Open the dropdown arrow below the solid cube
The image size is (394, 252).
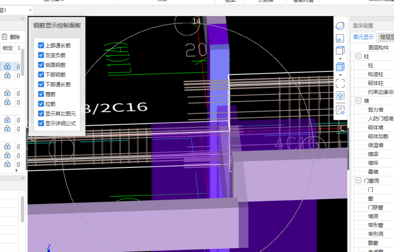pos(340,75)
